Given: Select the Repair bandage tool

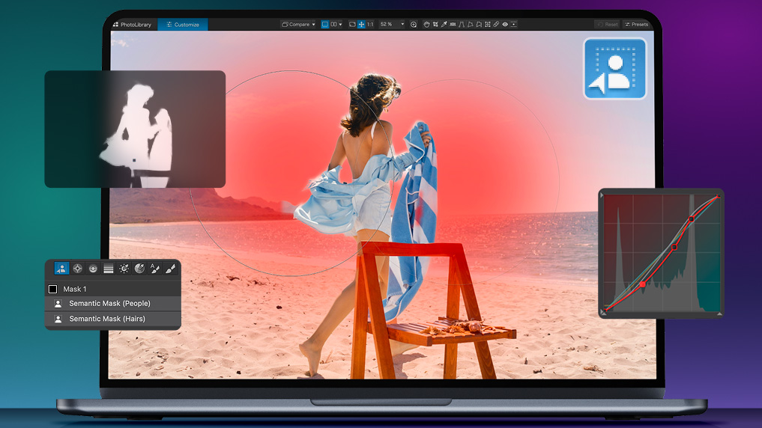Looking at the screenshot, I should [496, 24].
